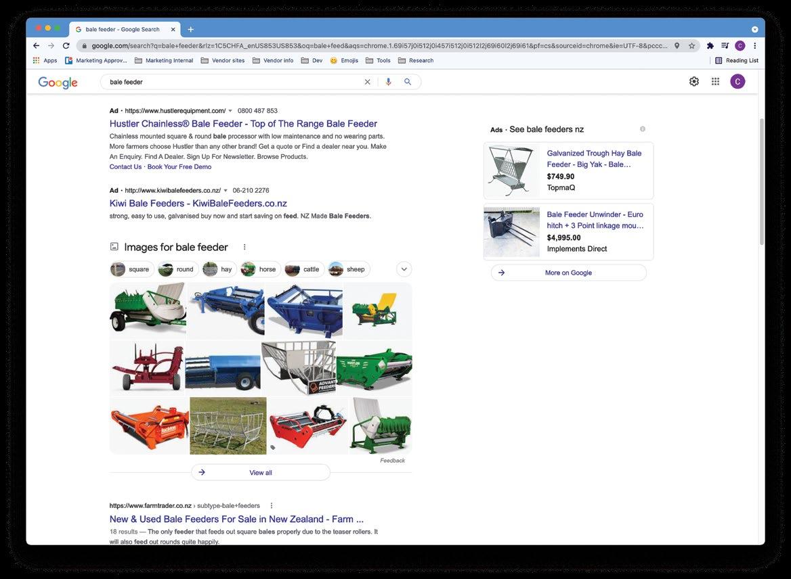Open the dark red bale feeder image thumbnail

coord(147,367)
